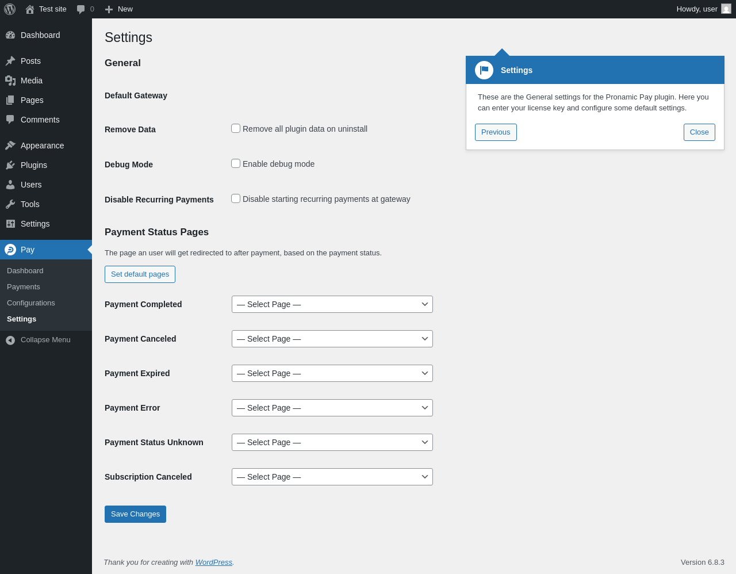Image resolution: width=736 pixels, height=574 pixels.
Task: Click the Set default pages button
Action: pos(140,274)
